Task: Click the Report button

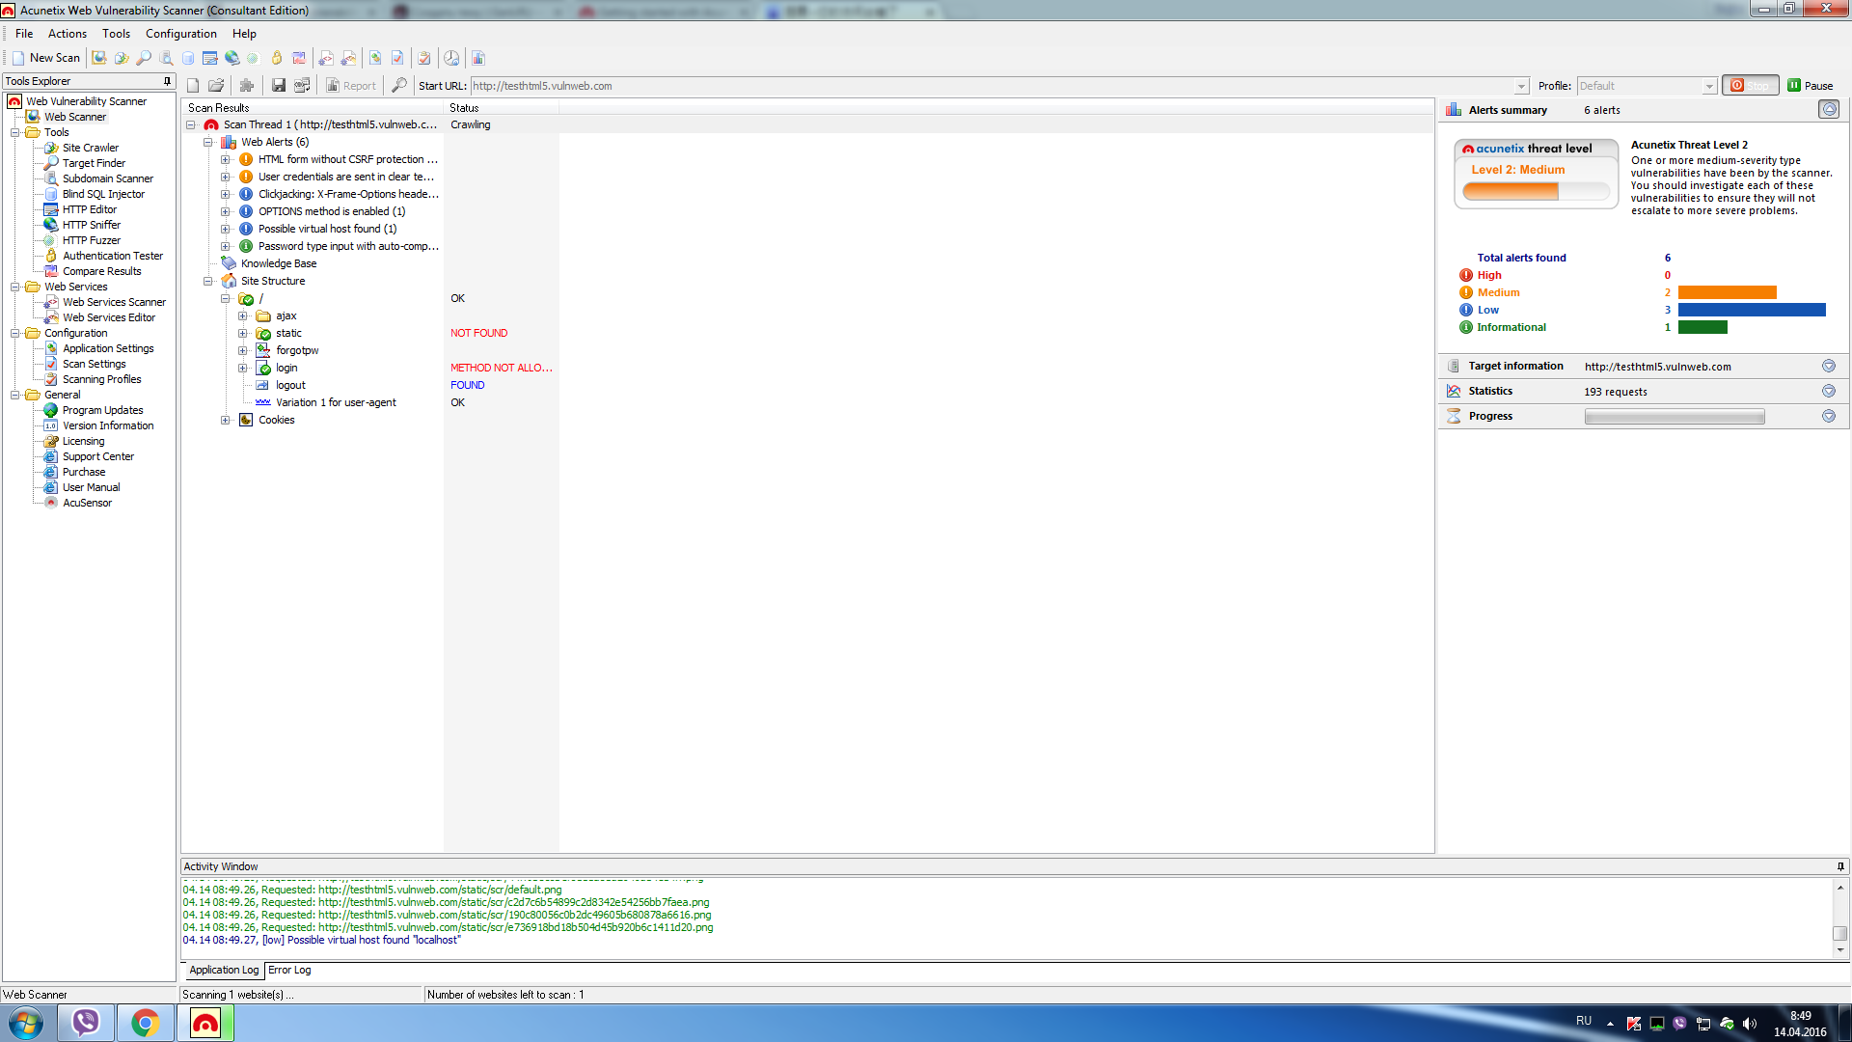Action: pos(351,86)
